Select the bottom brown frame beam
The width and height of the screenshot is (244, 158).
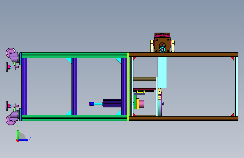[x=183, y=119]
